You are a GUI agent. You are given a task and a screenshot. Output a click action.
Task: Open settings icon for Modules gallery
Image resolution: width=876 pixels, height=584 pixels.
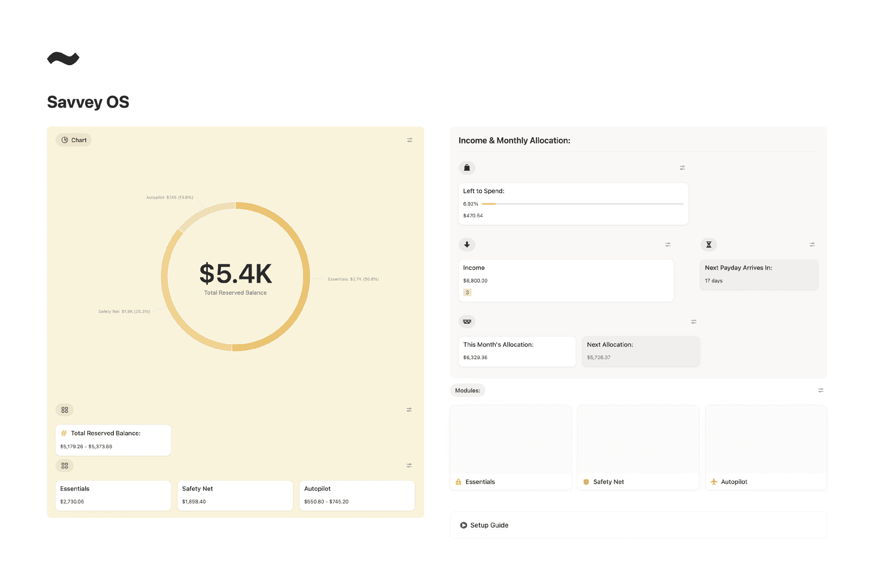pos(821,390)
